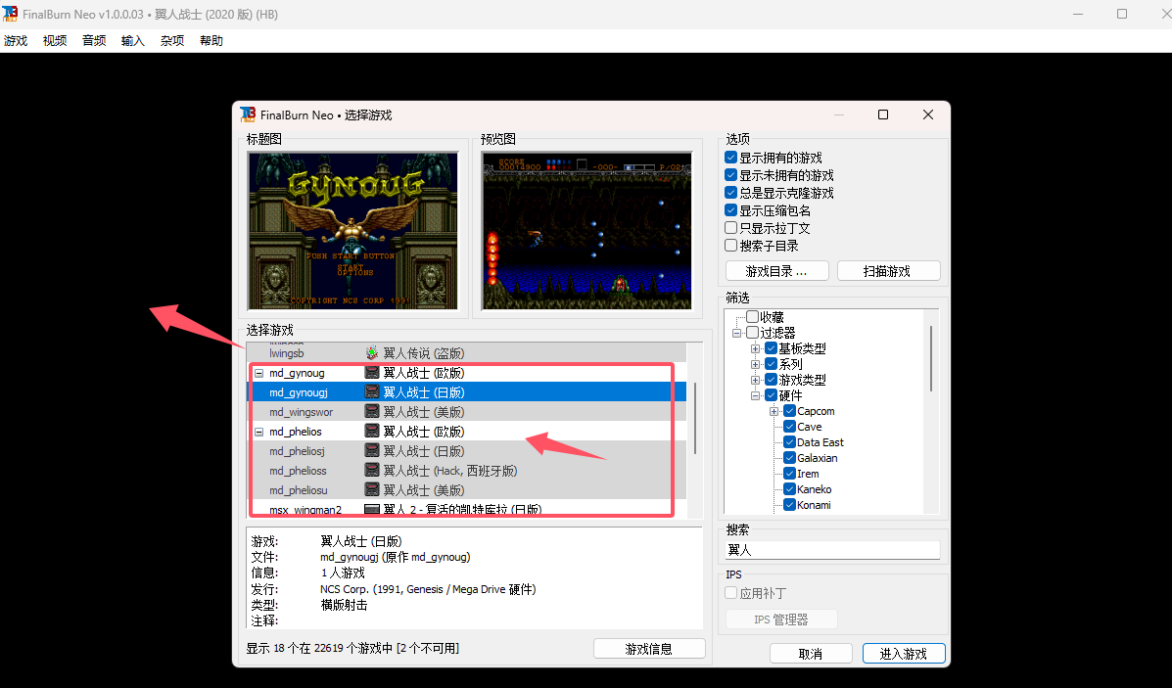The image size is (1172, 688).
Task: Open the 输入 menu
Action: (x=133, y=40)
